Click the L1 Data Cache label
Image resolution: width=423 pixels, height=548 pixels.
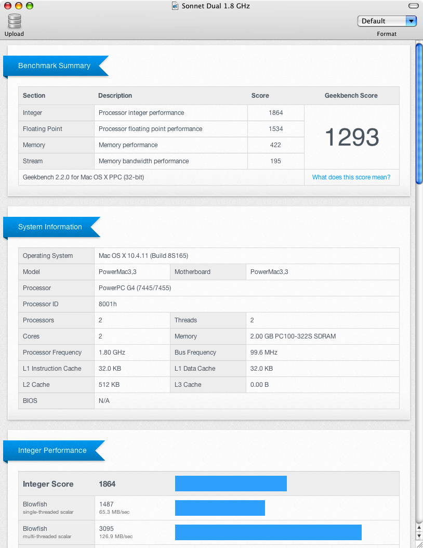pyautogui.click(x=195, y=368)
